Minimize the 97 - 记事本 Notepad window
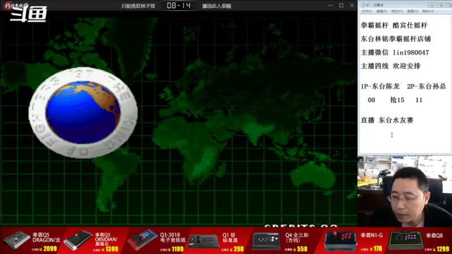This screenshot has height=254, width=452. pos(432,5)
